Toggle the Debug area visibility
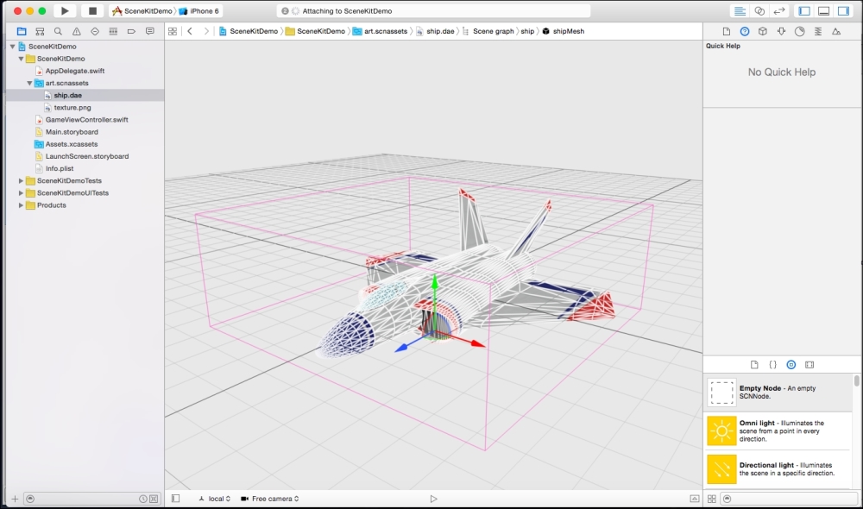The height and width of the screenshot is (509, 863). [823, 11]
